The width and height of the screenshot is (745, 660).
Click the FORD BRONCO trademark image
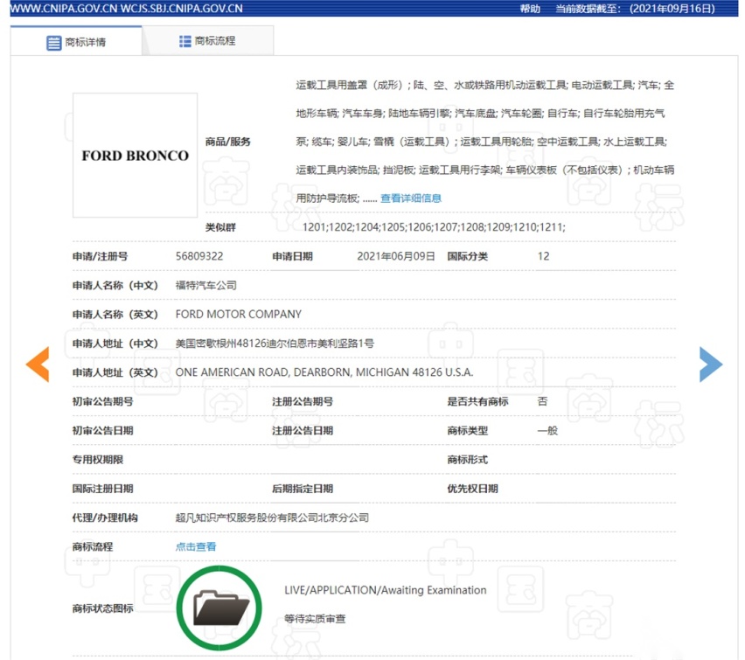click(135, 156)
